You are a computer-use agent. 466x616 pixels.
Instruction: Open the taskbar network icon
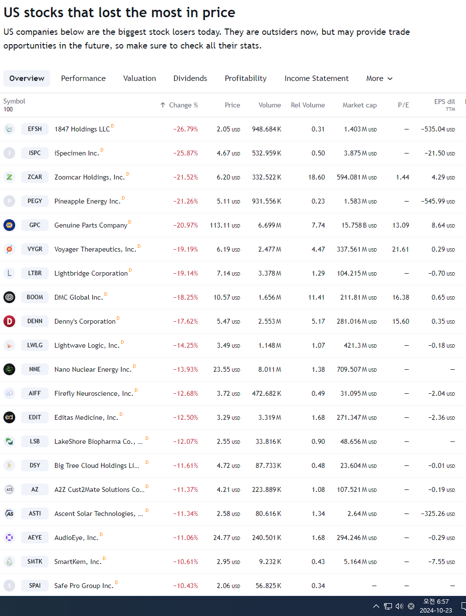point(388,606)
